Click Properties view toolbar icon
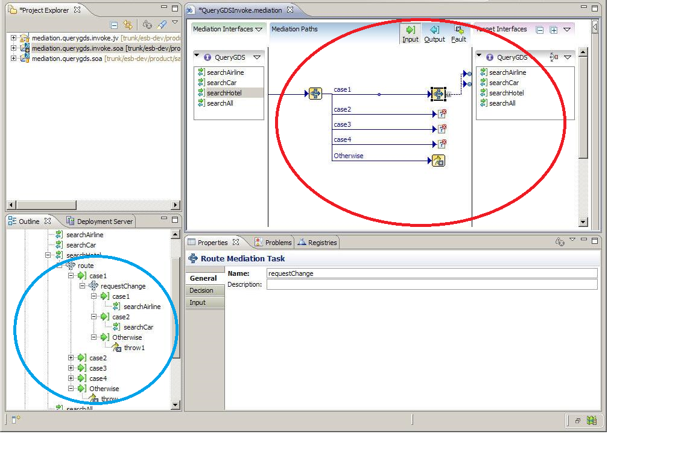Screen dimensions: 681x472 point(560,242)
